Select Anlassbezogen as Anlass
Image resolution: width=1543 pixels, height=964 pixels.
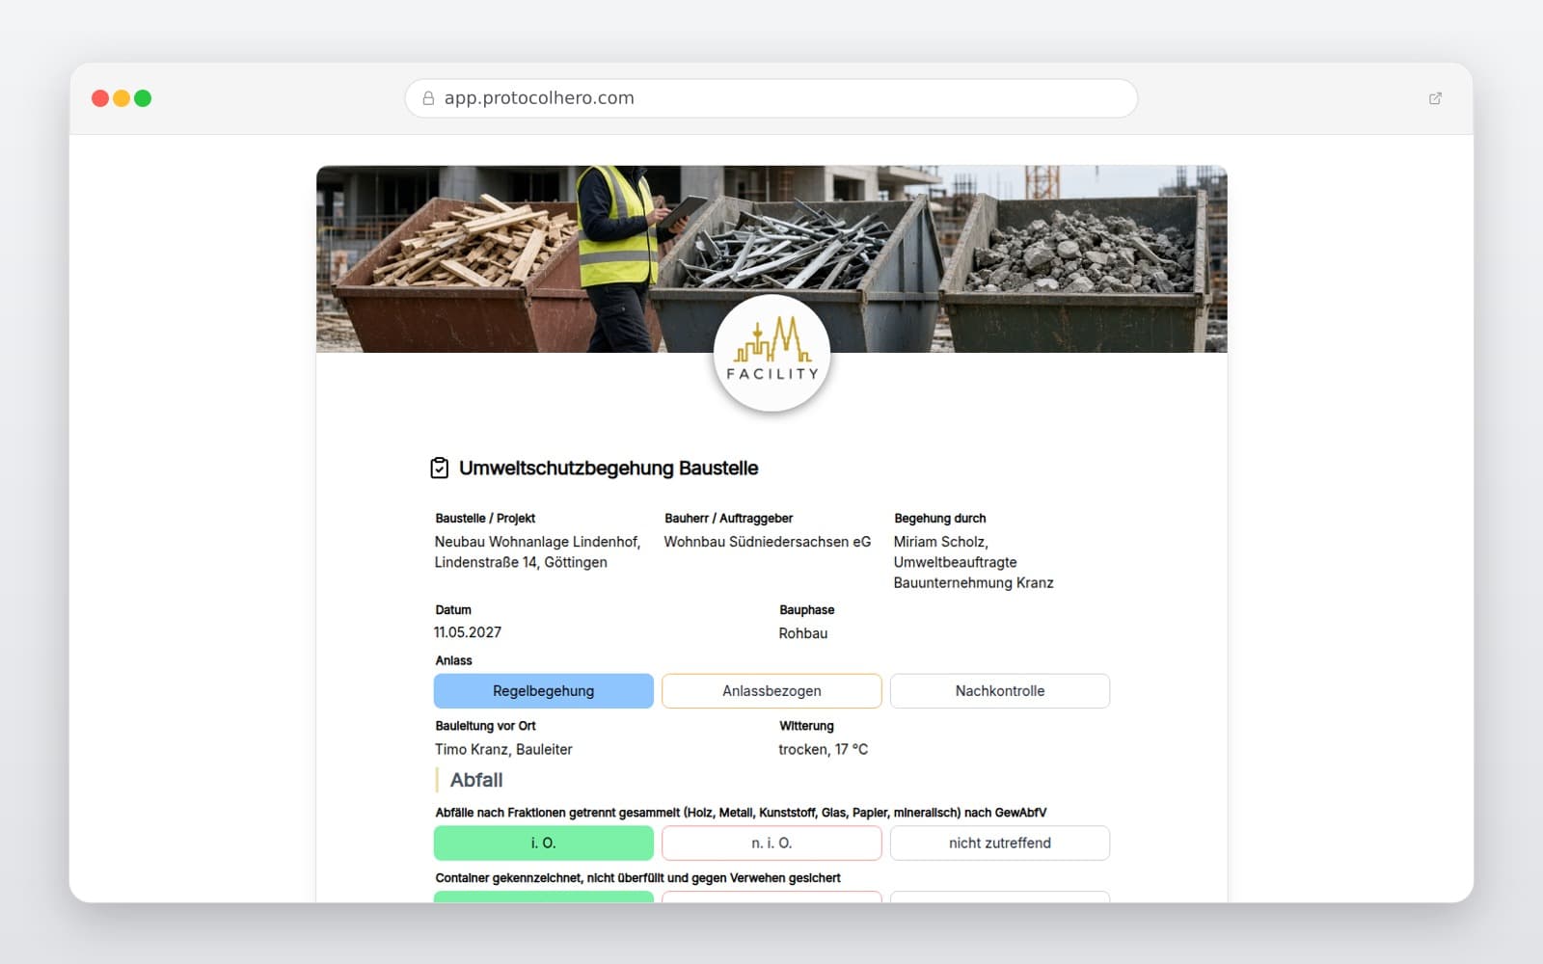(x=771, y=691)
